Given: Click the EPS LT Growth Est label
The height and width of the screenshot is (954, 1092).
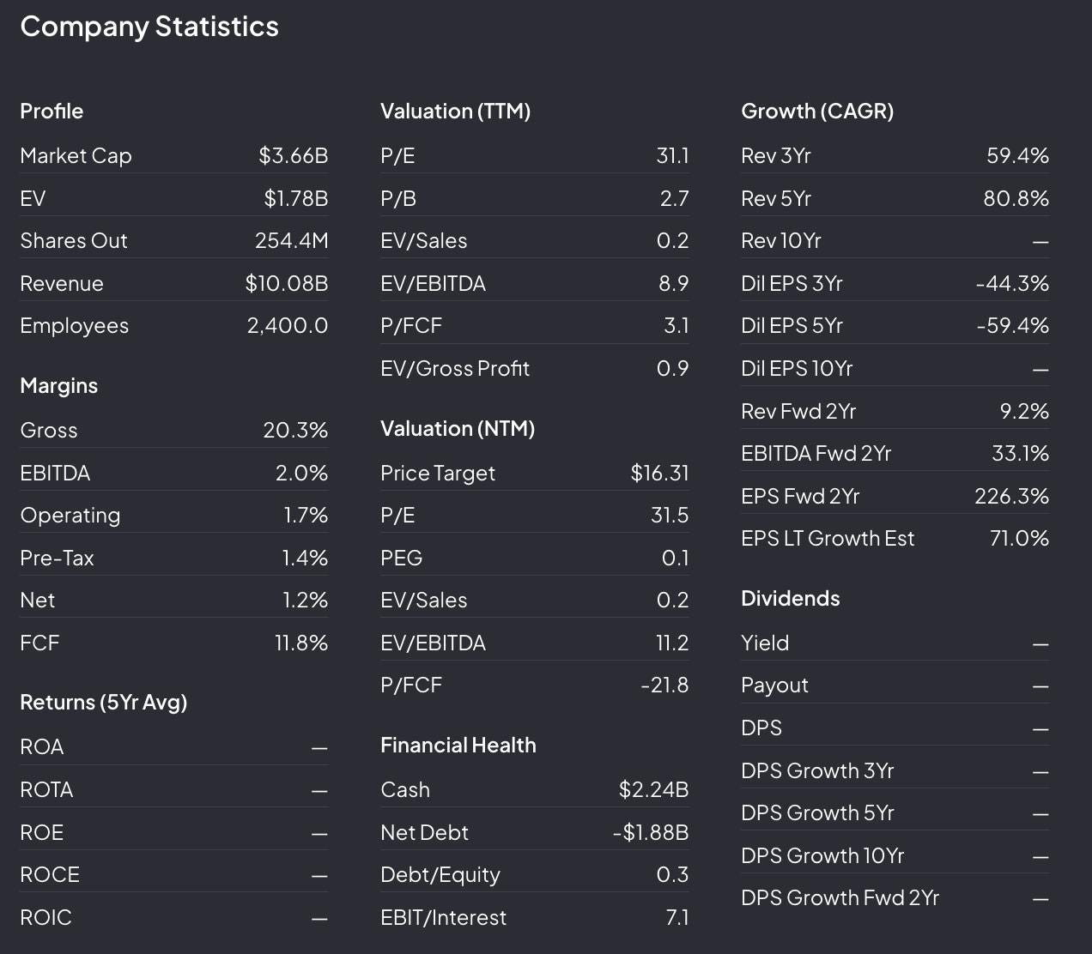Looking at the screenshot, I should tap(828, 539).
